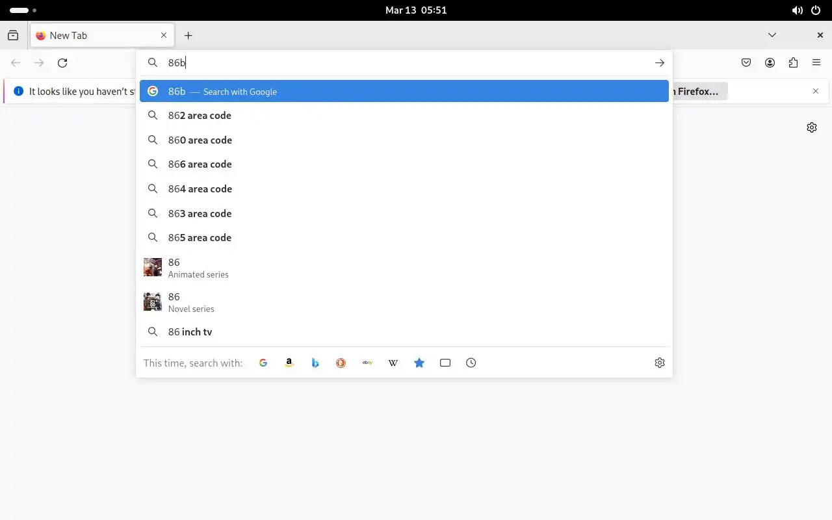
Task: Go forward one page
Action: point(39,63)
